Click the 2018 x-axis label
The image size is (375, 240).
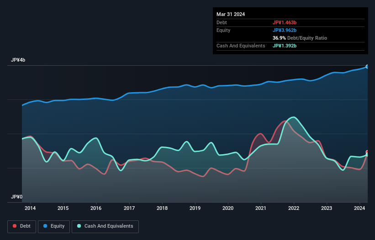pyautogui.click(x=162, y=209)
